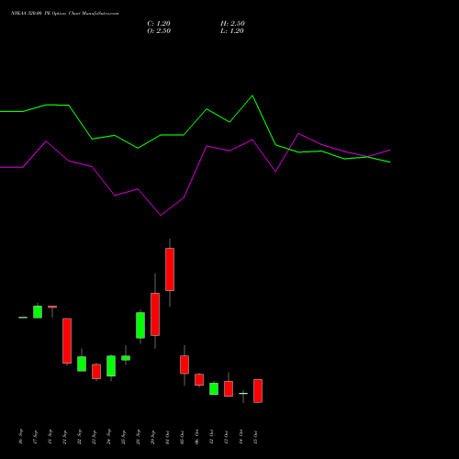Select the open value 'O: 2.50'
Image resolution: width=459 pixels, height=459 pixels.
tap(159, 31)
